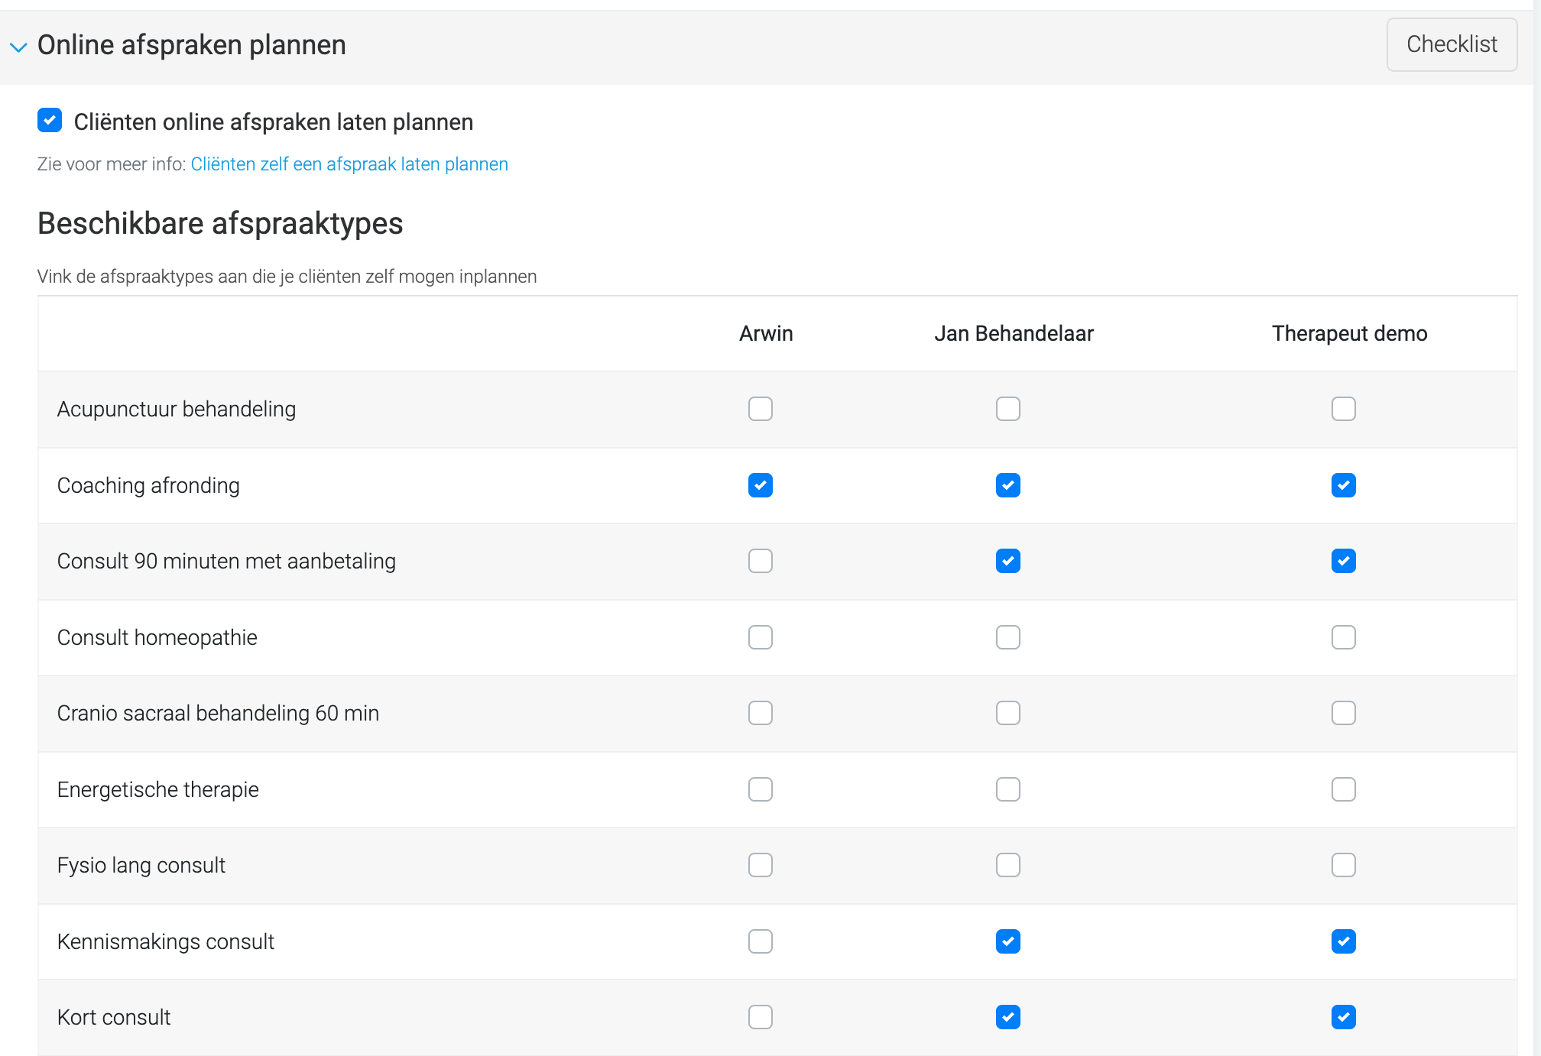Enable Cranio sacraal behandeling 60 min for Arwin
The height and width of the screenshot is (1056, 1541).
click(x=760, y=713)
